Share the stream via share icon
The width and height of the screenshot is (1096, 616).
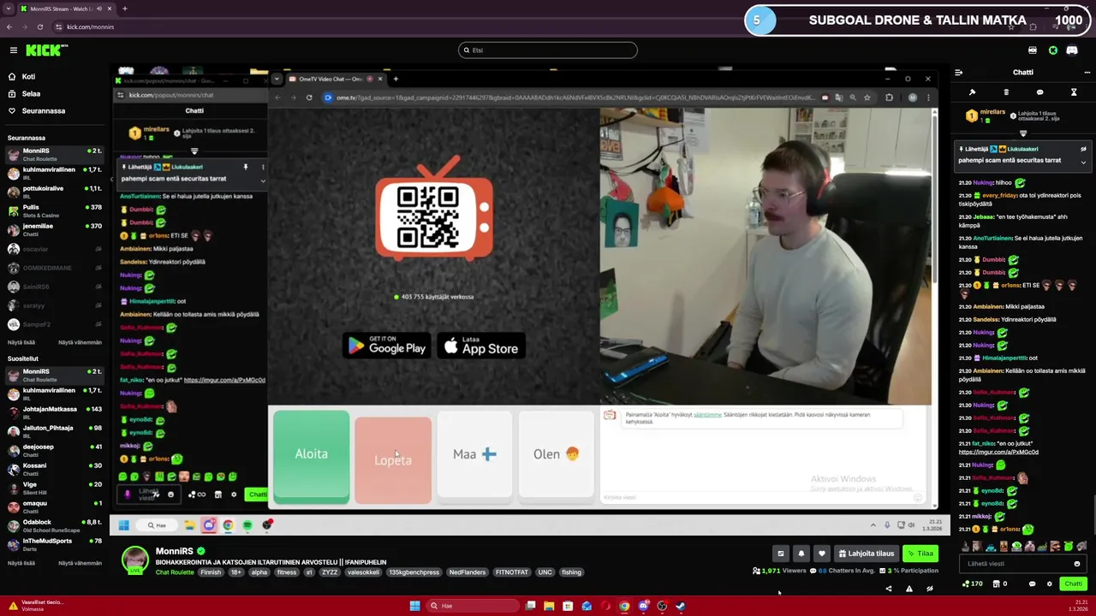(888, 589)
